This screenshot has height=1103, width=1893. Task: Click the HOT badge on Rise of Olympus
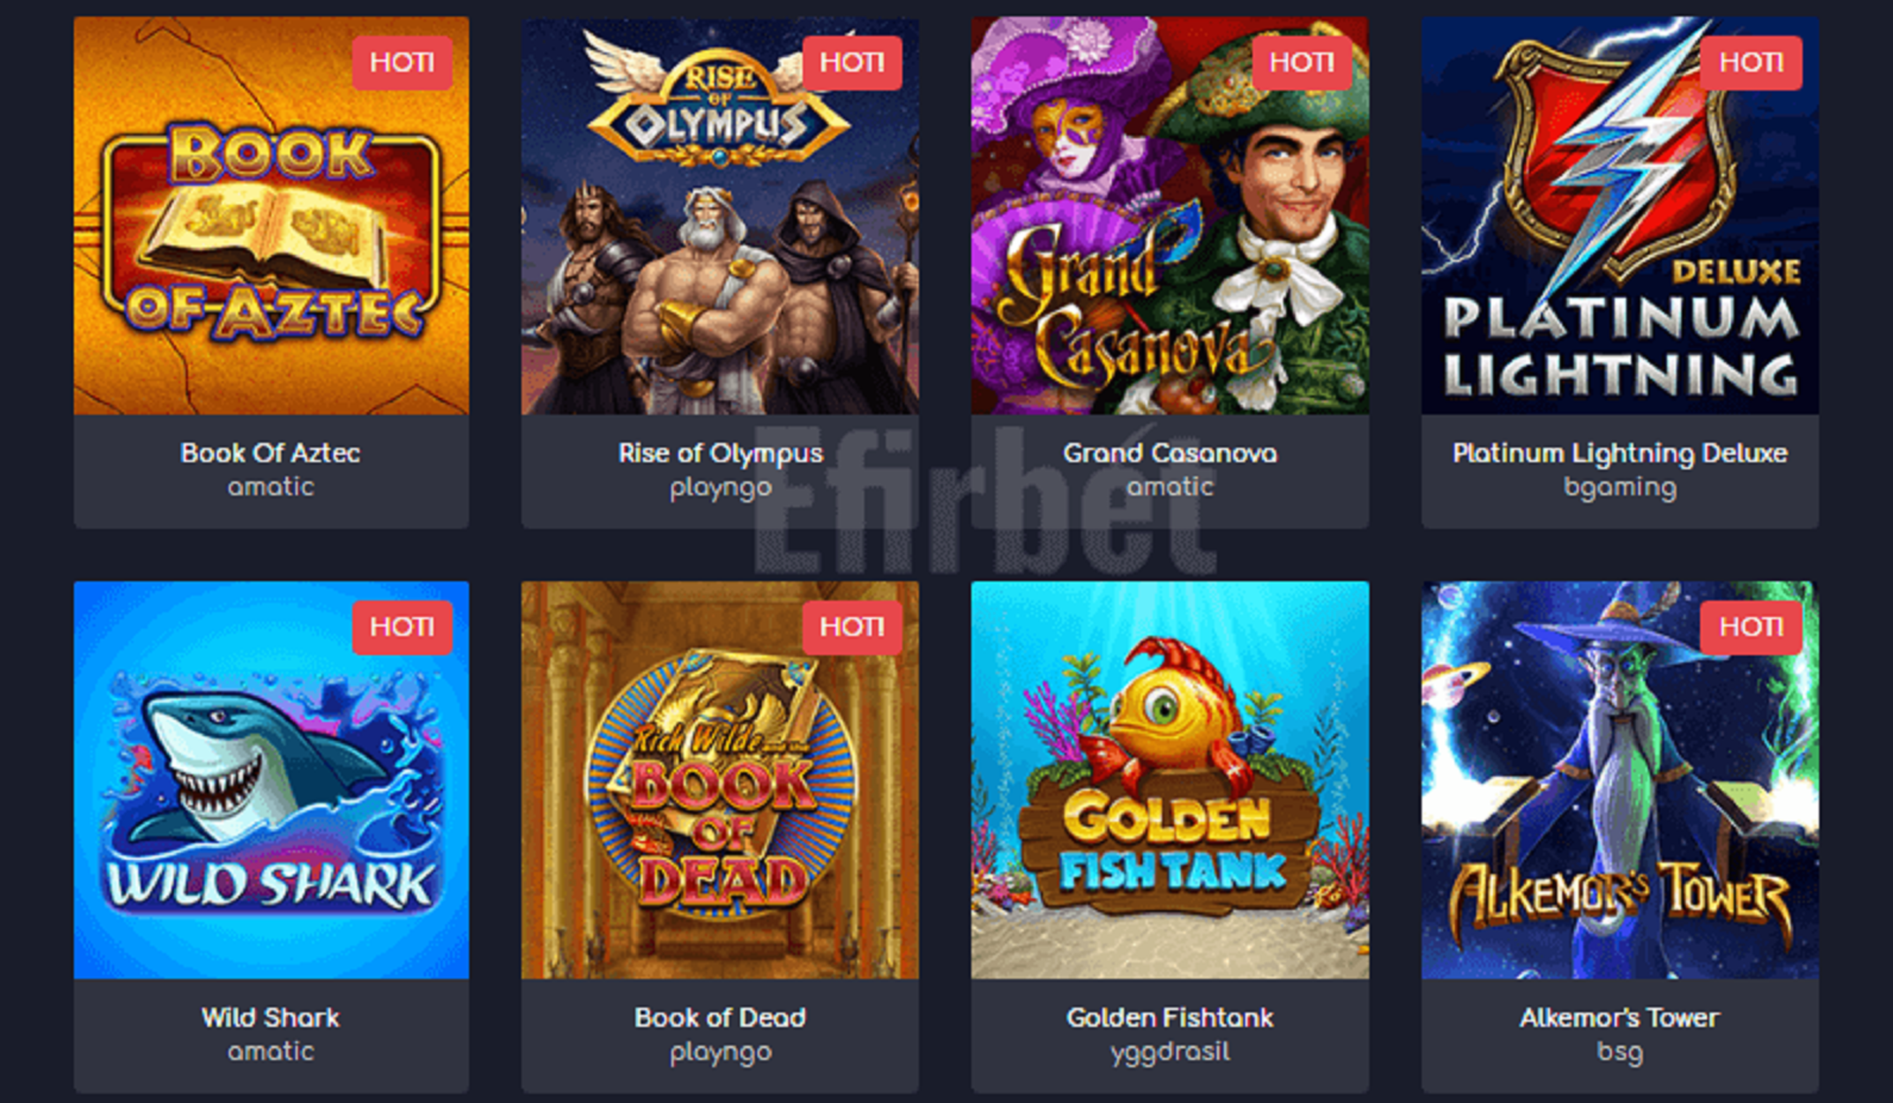[852, 62]
